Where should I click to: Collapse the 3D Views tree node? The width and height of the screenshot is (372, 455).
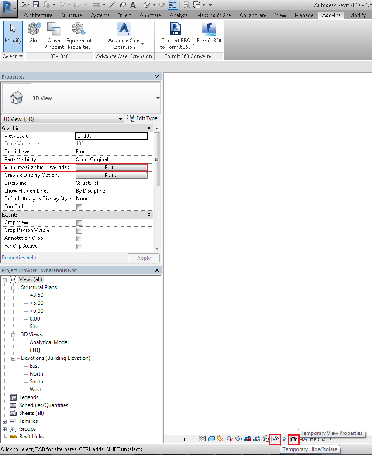tap(14, 335)
